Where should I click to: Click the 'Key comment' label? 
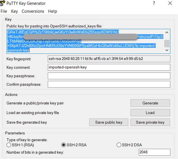(x=18, y=67)
